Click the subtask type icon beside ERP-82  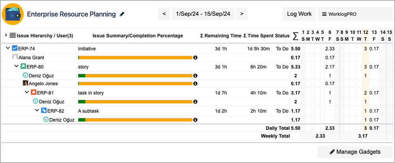(x=43, y=111)
